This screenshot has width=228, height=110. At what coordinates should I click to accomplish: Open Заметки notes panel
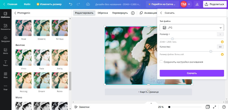(82, 107)
